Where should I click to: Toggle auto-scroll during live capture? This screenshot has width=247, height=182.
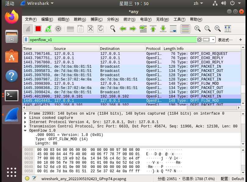coord(173,29)
